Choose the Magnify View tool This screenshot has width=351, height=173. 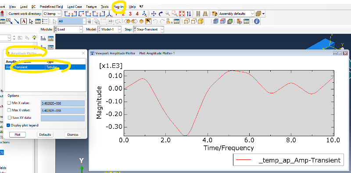click(168, 14)
